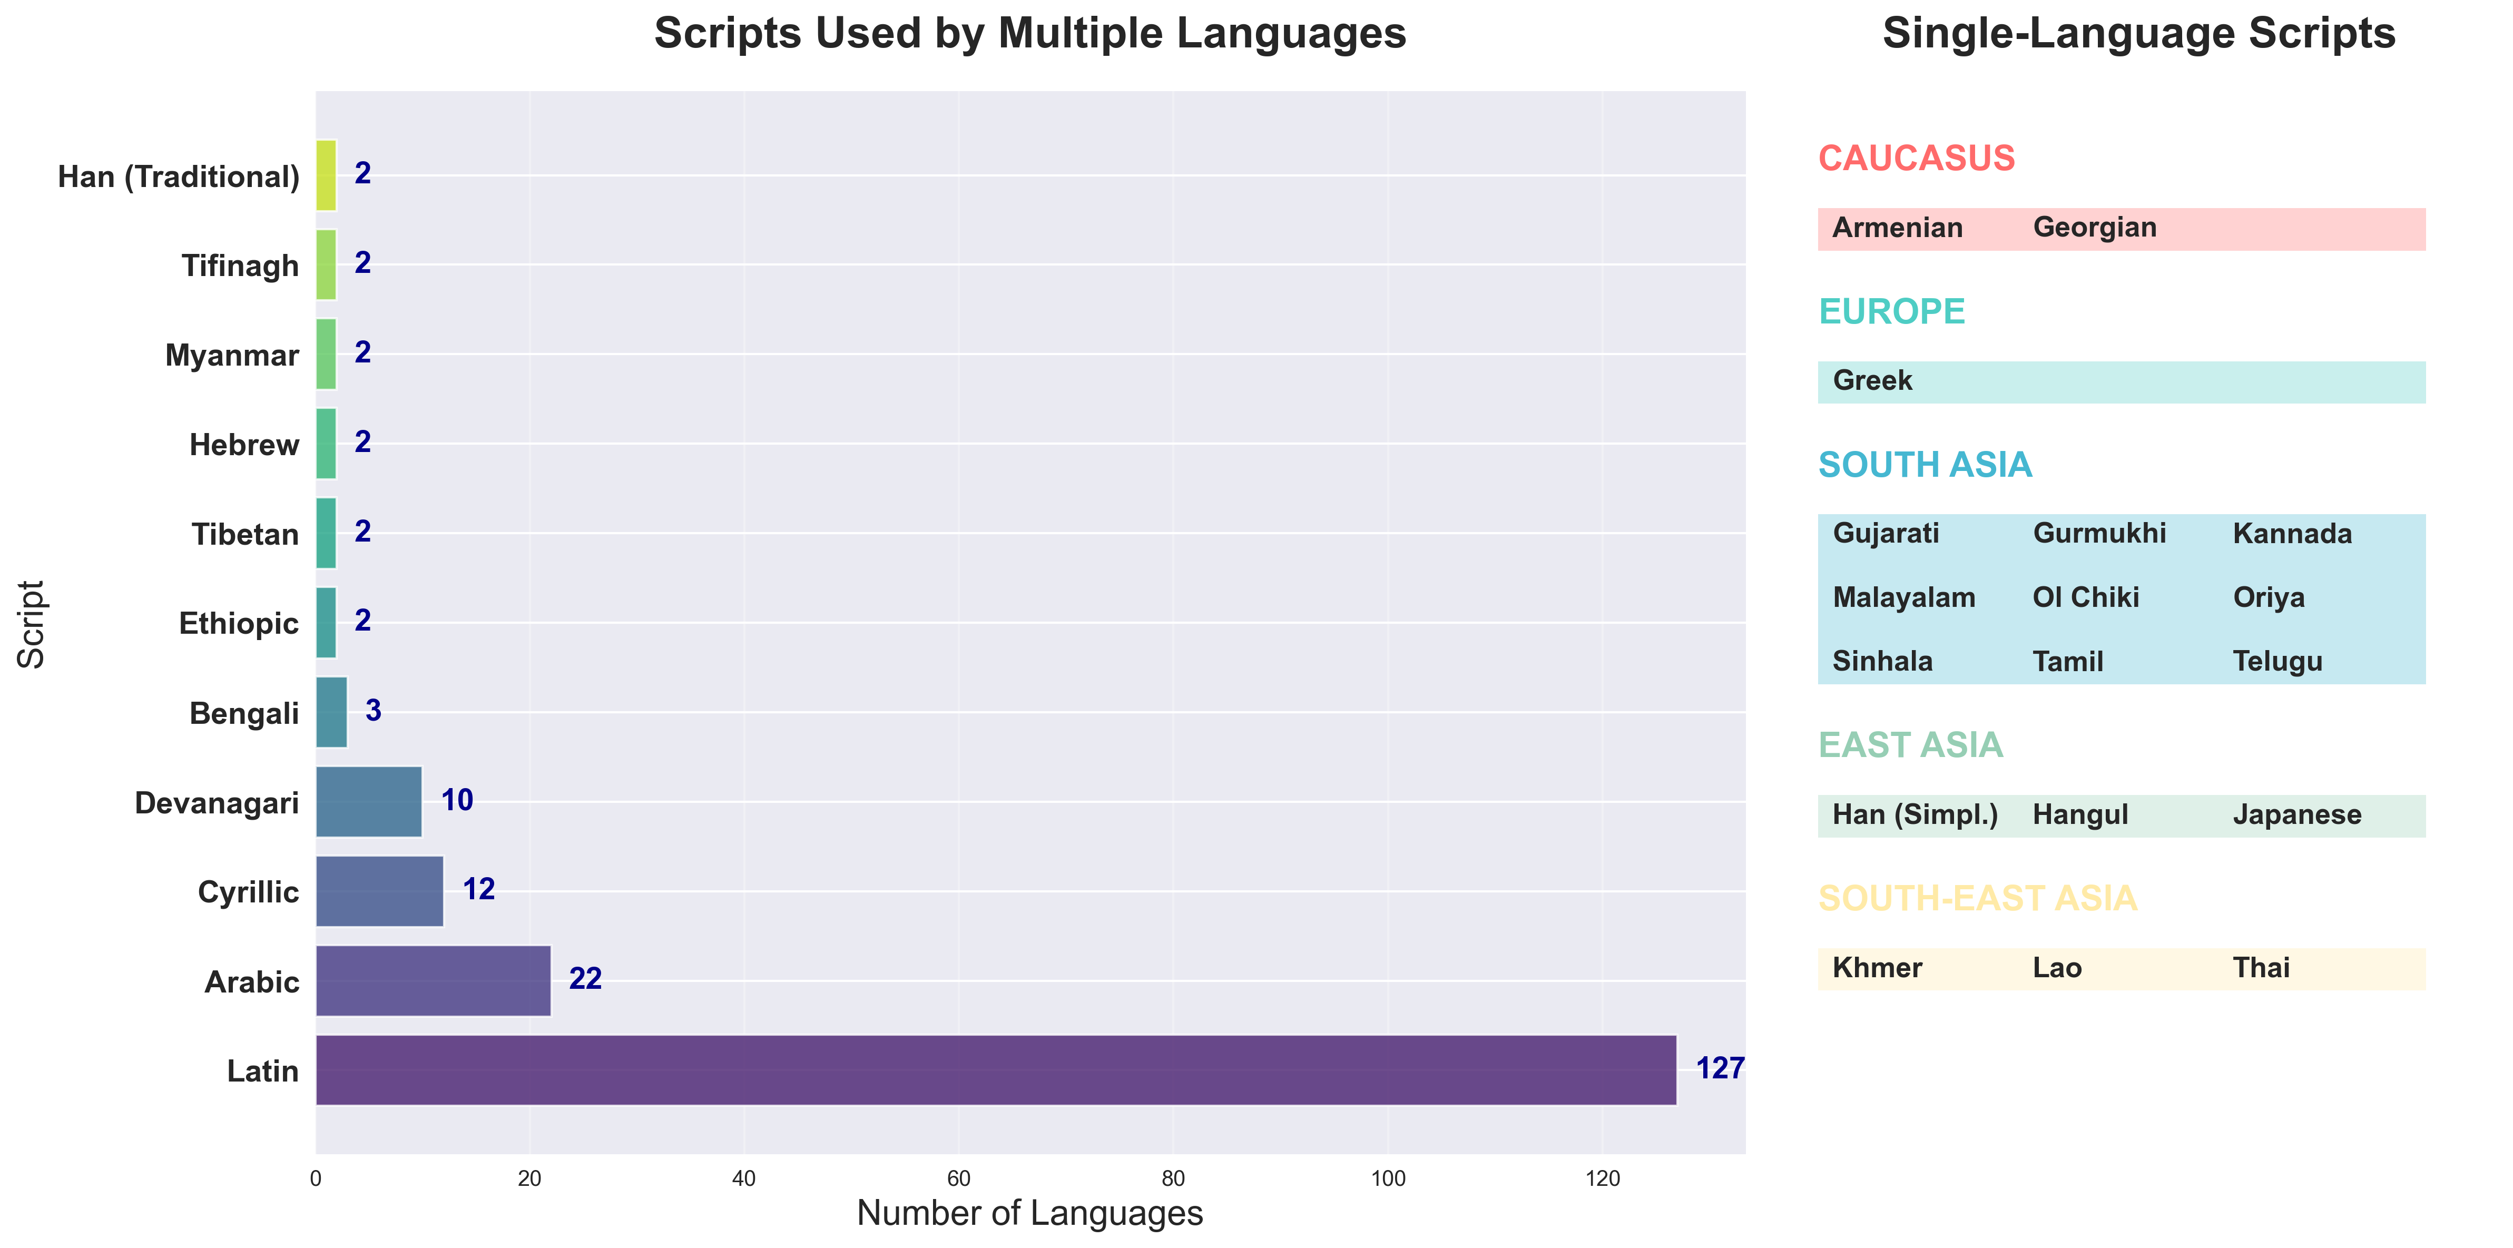Click the Thai script entry
Image resolution: width=2513 pixels, height=1248 pixels.
[2260, 968]
